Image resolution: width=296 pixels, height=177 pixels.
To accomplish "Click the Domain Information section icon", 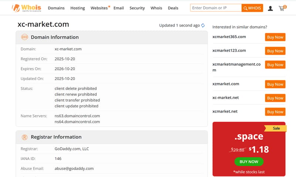I will pos(24,37).
